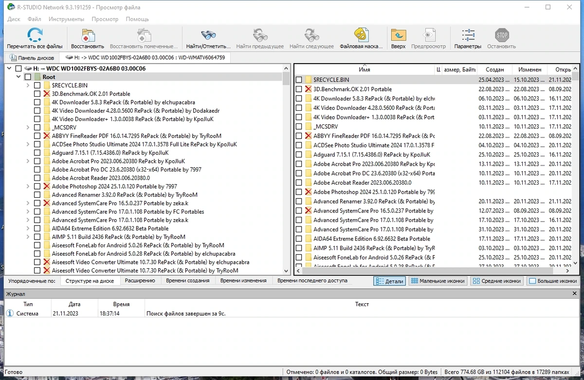Click Восстановить помеченные toolbar icon
This screenshot has height=380, width=584.
(144, 35)
